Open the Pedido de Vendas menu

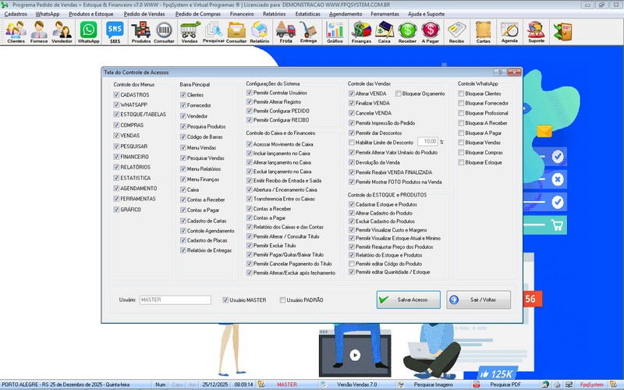point(144,14)
